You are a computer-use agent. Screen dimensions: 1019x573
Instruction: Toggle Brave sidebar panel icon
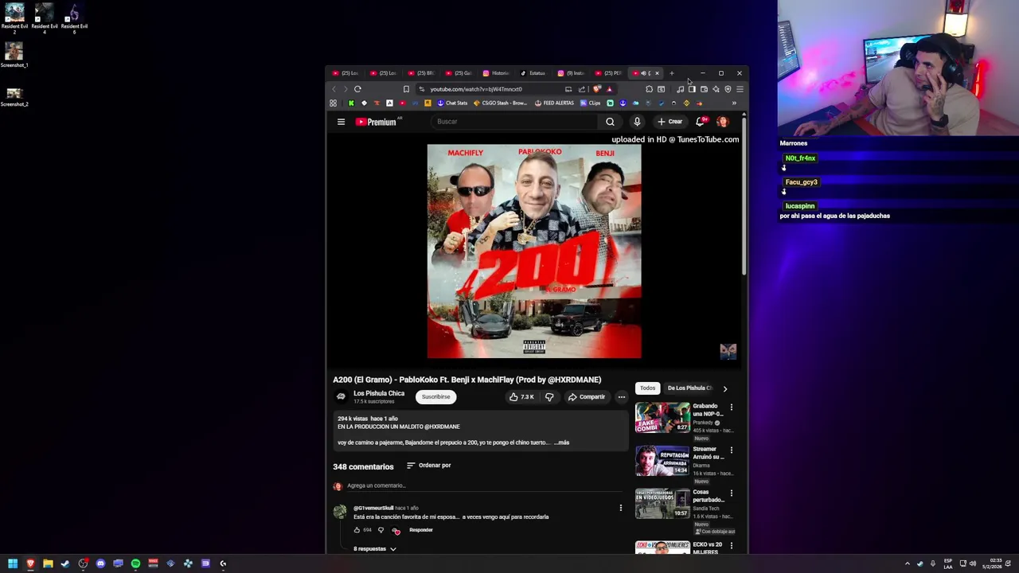[692, 89]
